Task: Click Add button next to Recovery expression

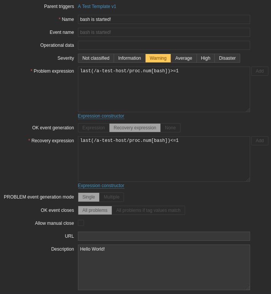Action: (x=260, y=141)
